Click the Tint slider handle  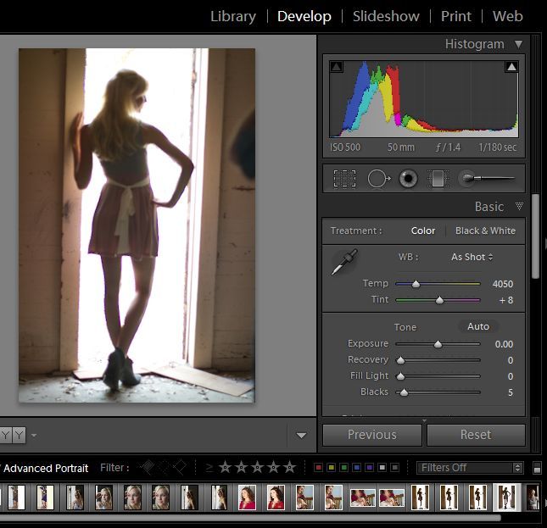439,300
